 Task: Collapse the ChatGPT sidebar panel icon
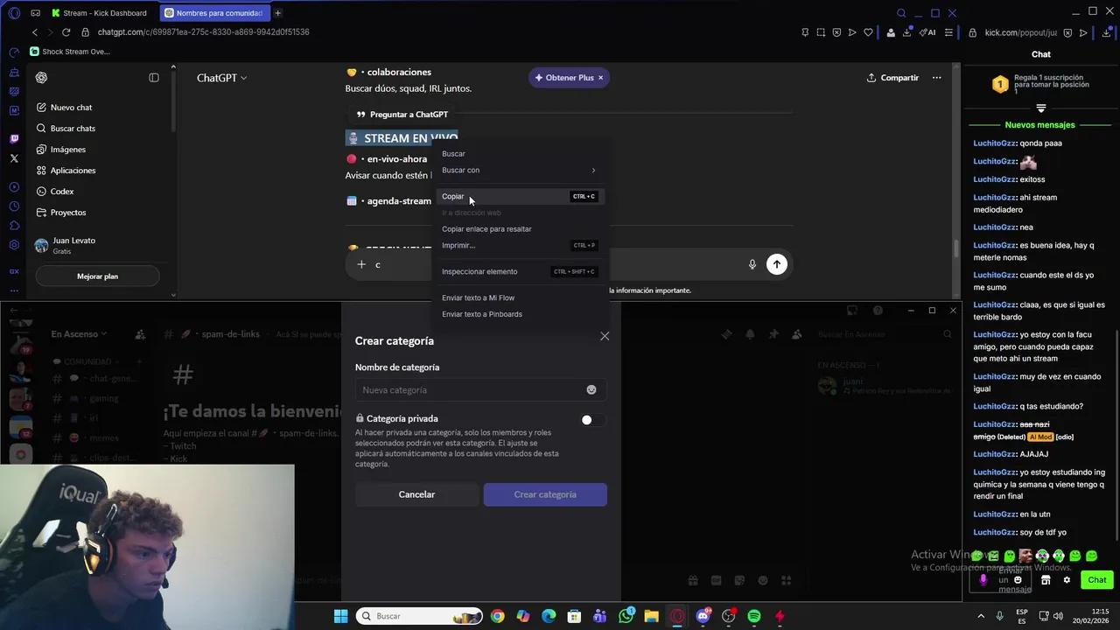154,78
